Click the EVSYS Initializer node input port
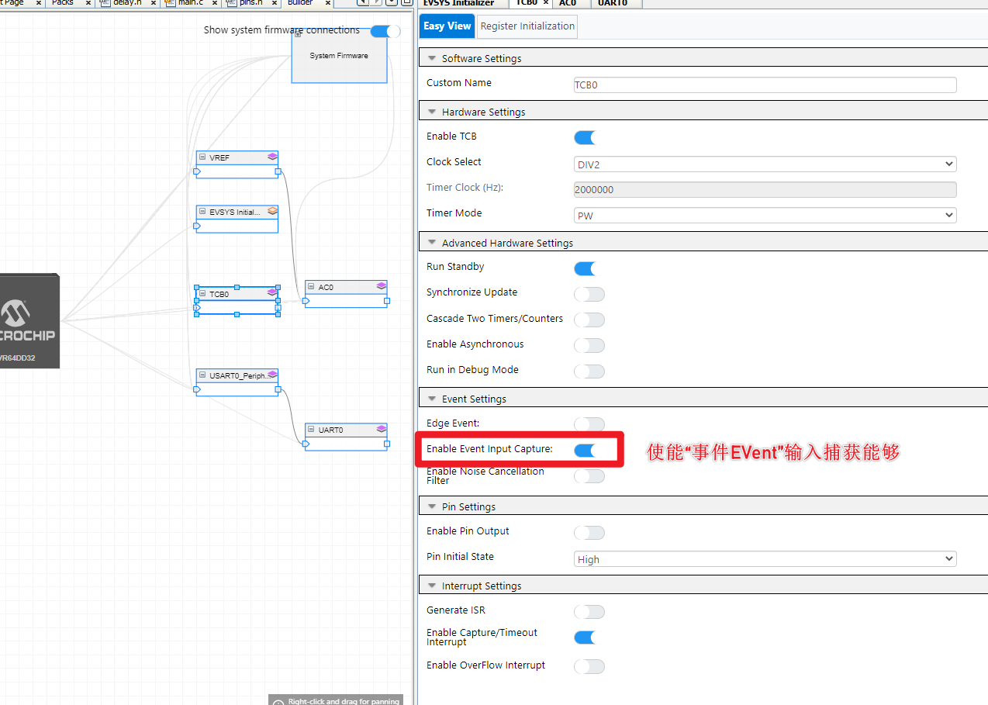Image resolution: width=988 pixels, height=705 pixels. (x=197, y=226)
